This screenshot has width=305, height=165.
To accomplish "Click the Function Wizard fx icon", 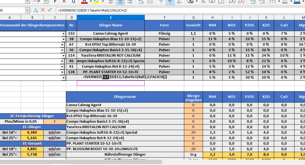I will 36,10.
